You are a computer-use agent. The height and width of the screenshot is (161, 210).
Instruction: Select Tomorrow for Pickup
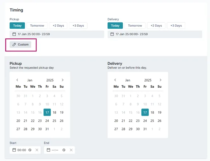37,26
